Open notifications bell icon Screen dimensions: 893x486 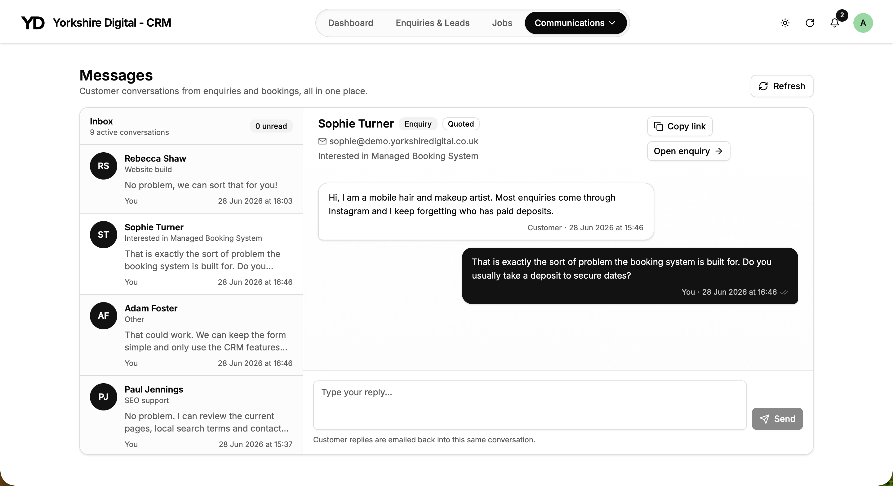pyautogui.click(x=834, y=23)
